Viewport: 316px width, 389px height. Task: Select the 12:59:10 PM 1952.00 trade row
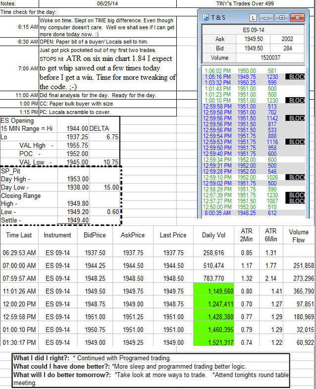[x=254, y=177]
